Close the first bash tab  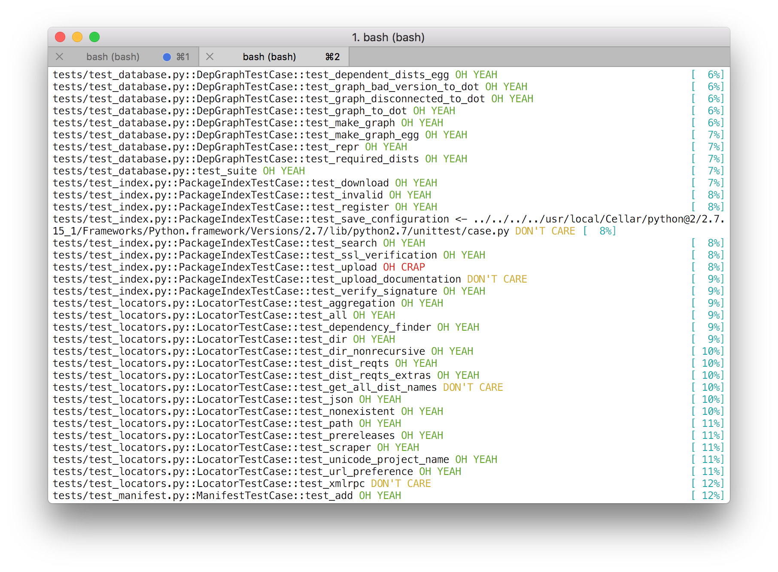tap(60, 57)
